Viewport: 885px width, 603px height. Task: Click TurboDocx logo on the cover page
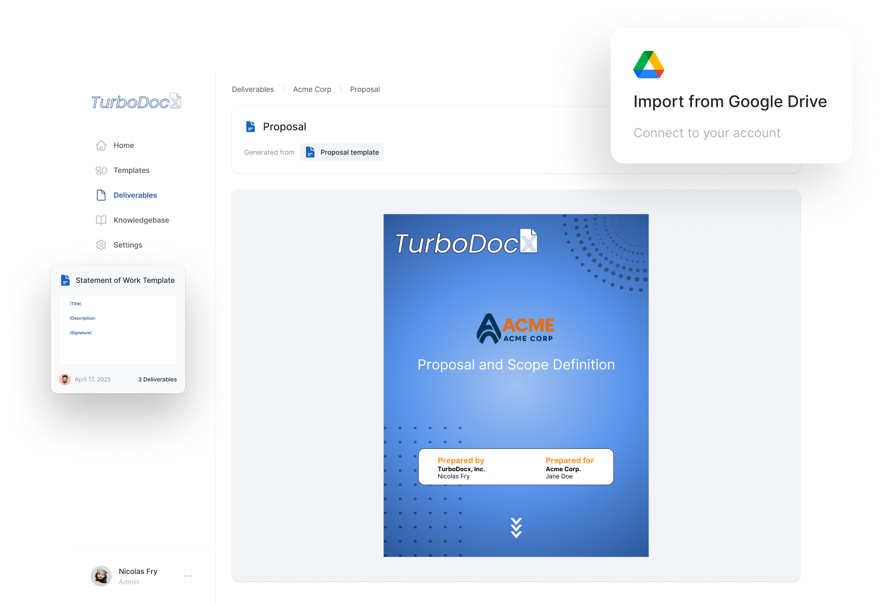[x=466, y=242]
